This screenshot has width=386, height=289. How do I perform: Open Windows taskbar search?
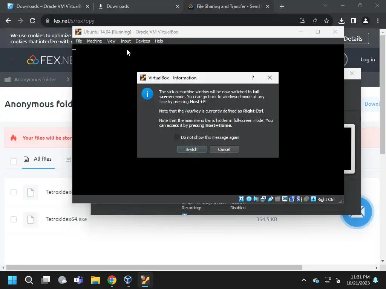tap(29, 280)
